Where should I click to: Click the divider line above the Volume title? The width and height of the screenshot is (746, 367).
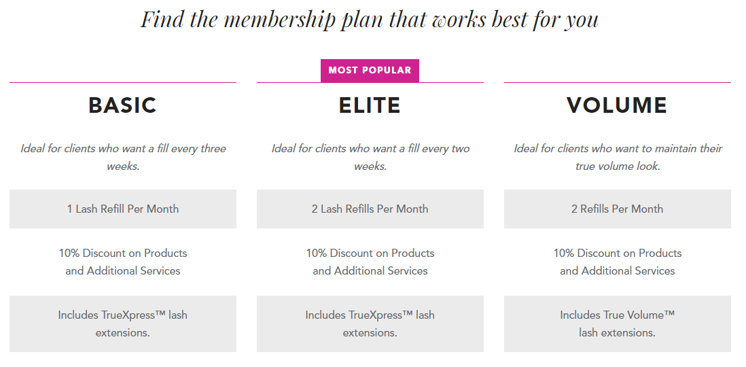click(x=618, y=83)
